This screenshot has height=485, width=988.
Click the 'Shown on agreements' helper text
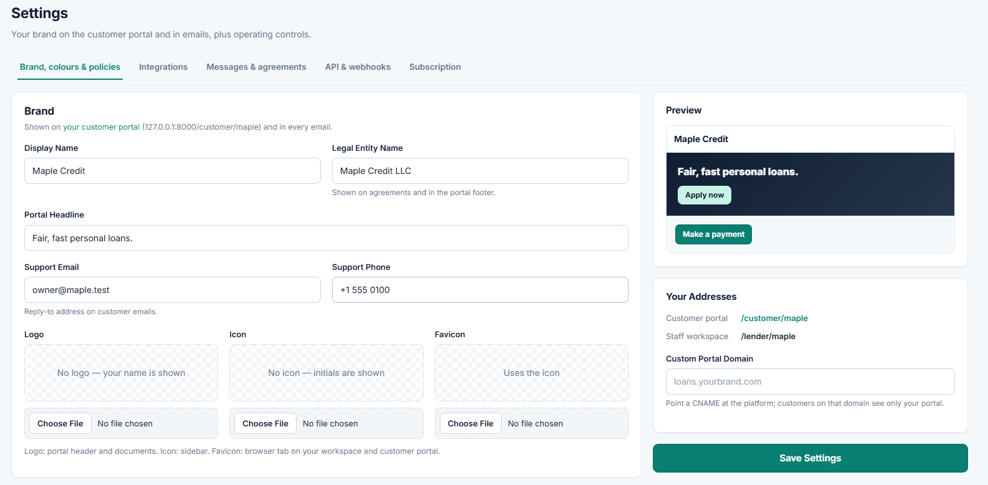(x=414, y=193)
